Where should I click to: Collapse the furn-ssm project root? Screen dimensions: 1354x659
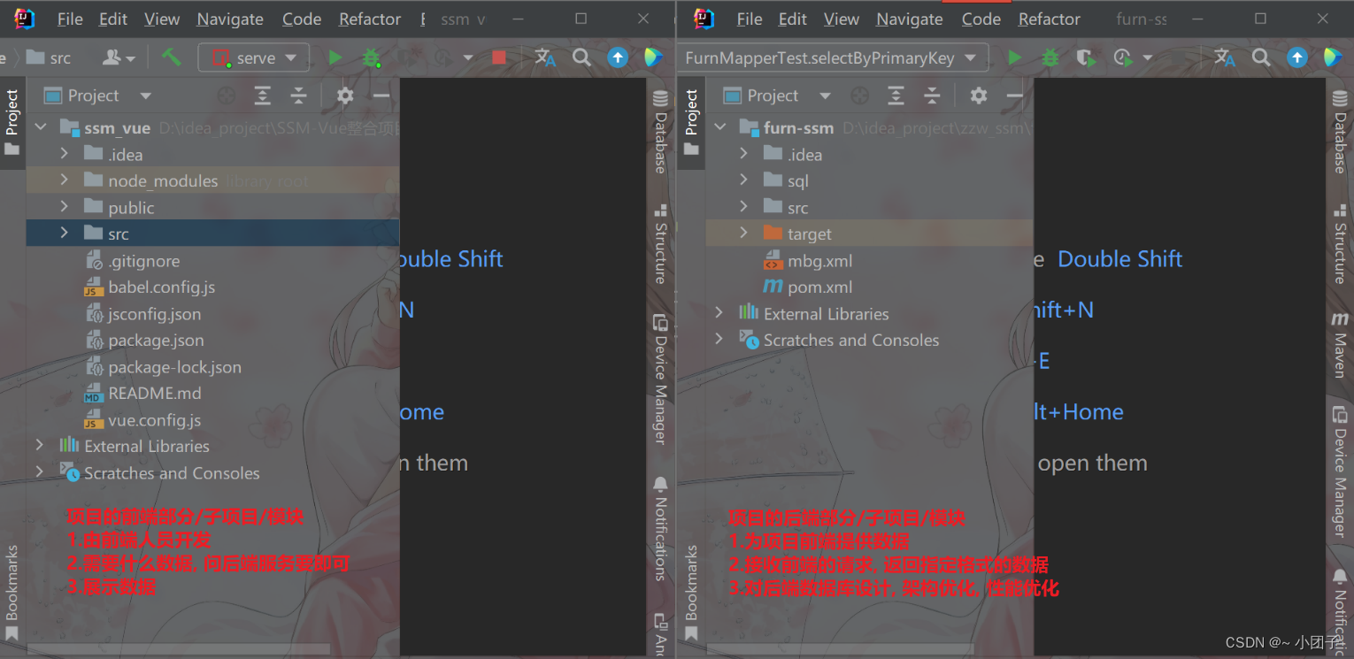click(x=719, y=126)
